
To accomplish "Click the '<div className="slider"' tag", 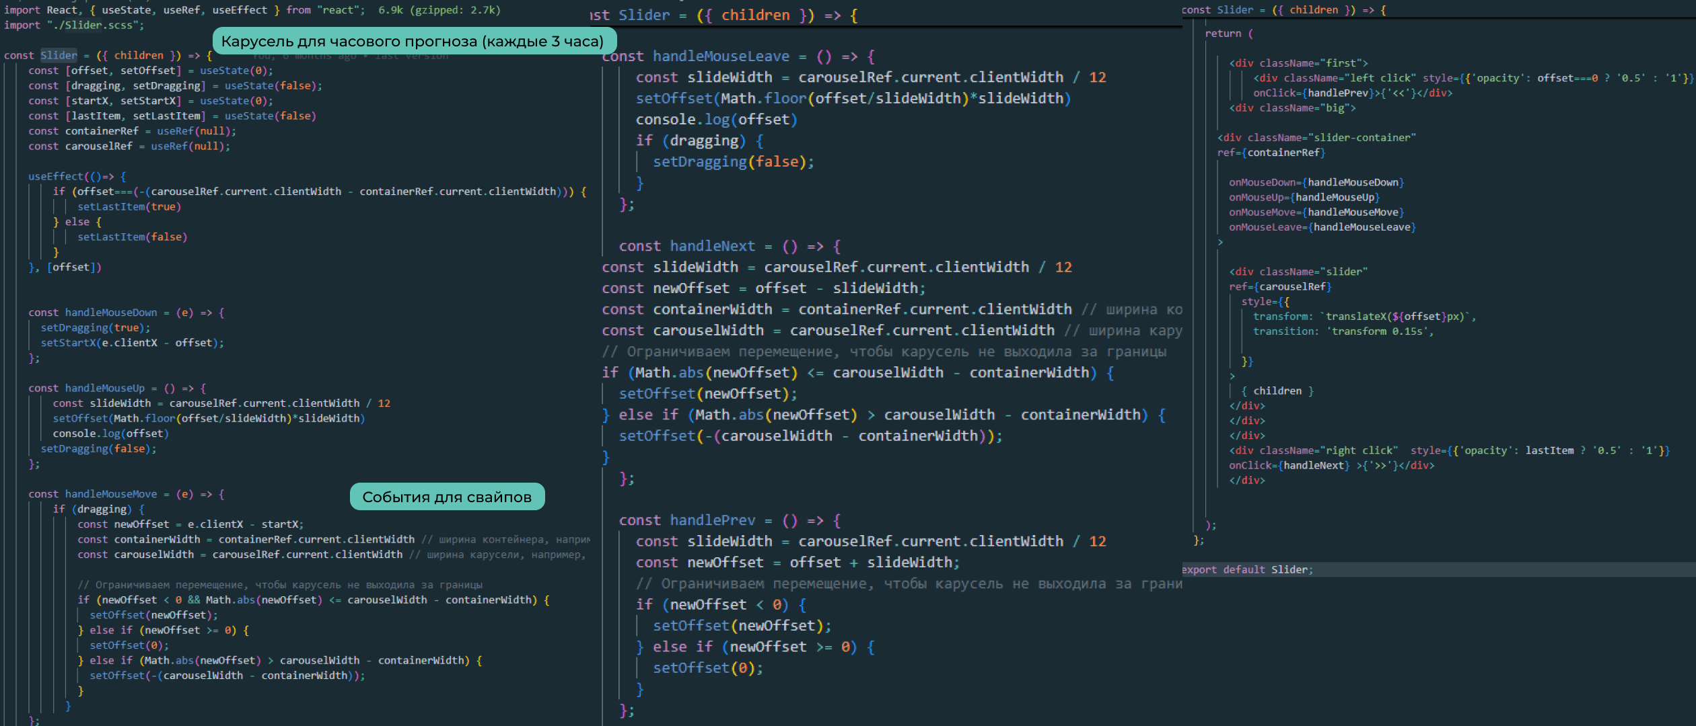I will [1298, 272].
